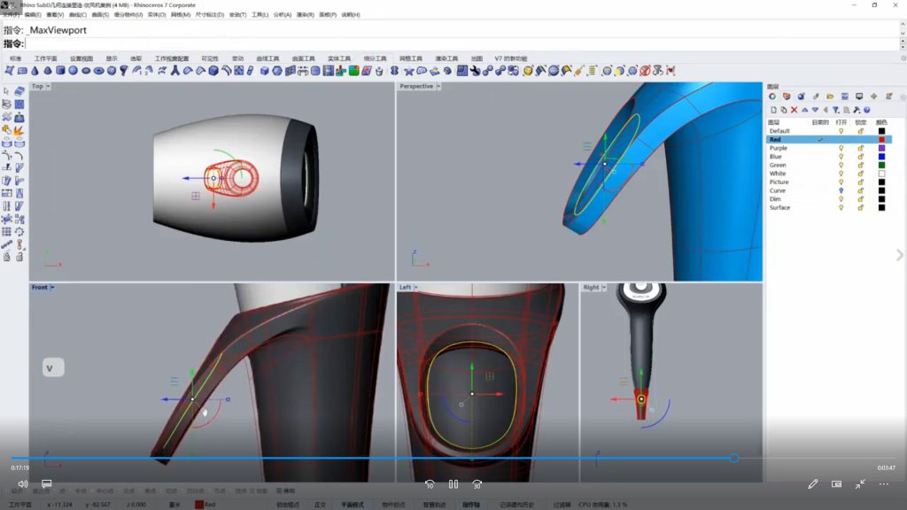Toggle the Curve layer visibility bulb
Image resolution: width=907 pixels, height=510 pixels.
tap(841, 191)
